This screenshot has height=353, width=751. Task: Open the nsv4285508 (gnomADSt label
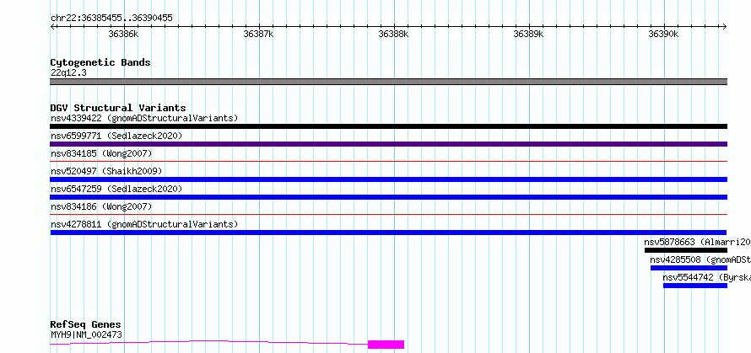(x=700, y=259)
